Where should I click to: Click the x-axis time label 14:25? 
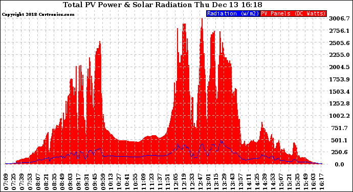click(257, 182)
